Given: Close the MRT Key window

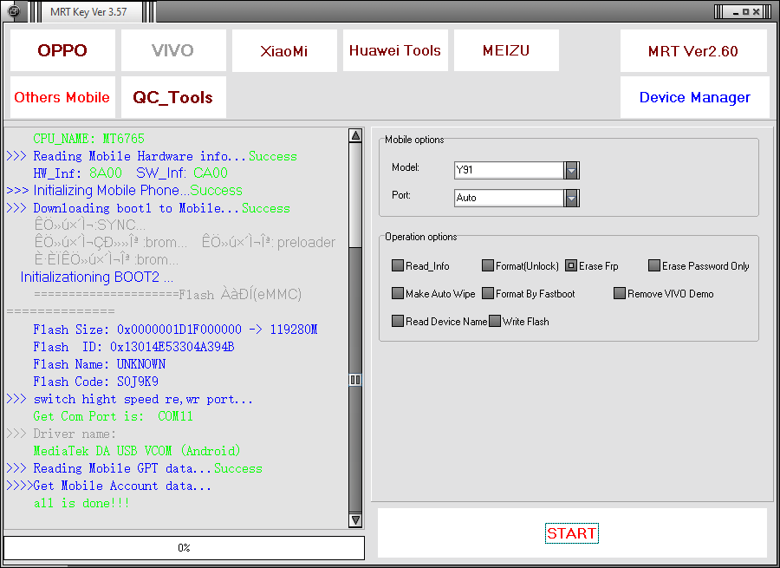Looking at the screenshot, I should coord(756,11).
